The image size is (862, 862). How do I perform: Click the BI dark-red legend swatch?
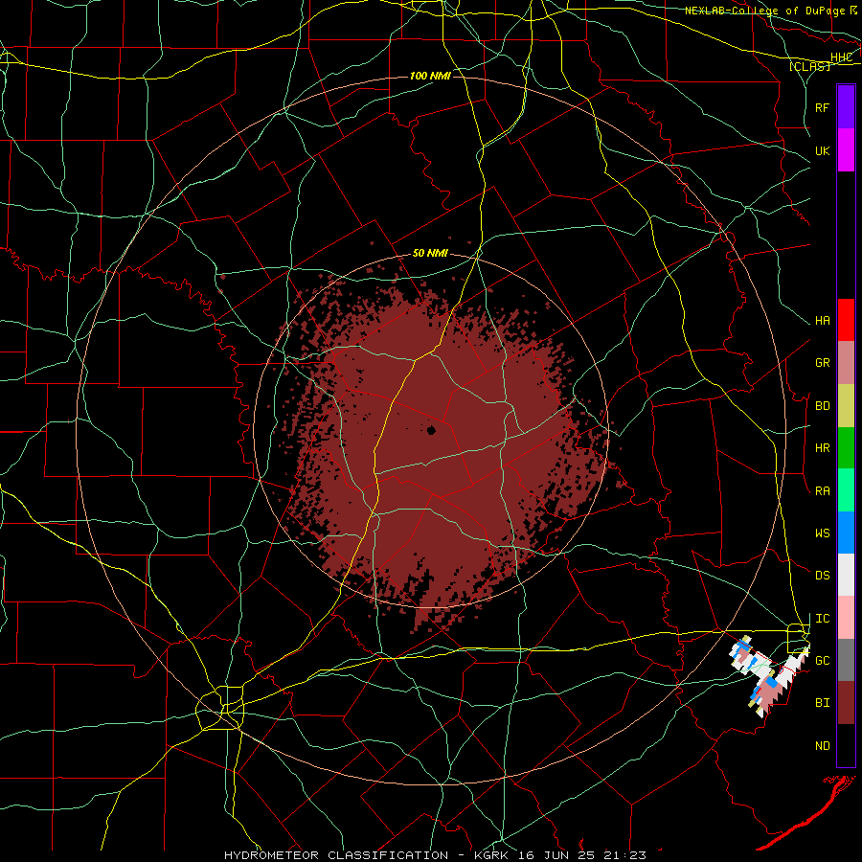click(846, 703)
